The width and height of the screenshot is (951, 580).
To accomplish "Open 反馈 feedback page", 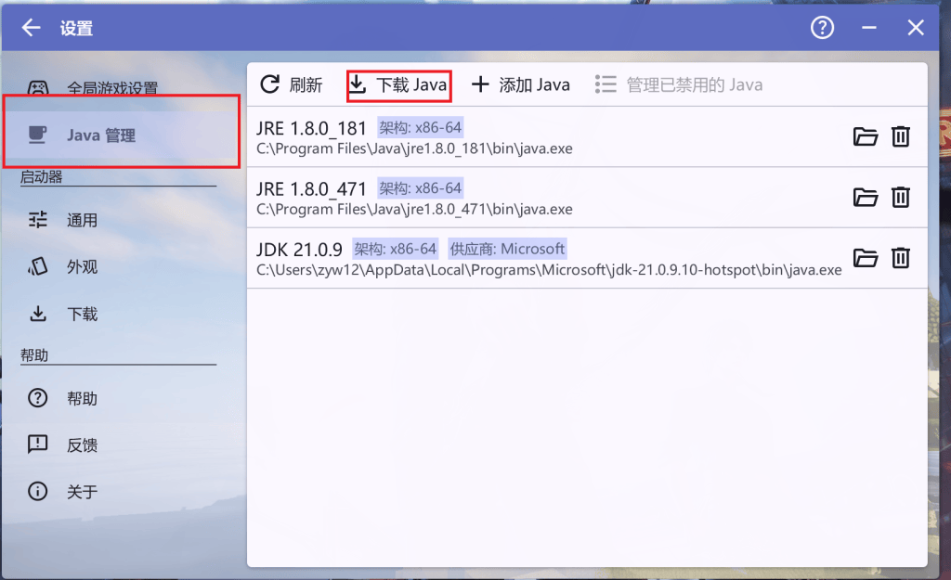I will [x=82, y=445].
